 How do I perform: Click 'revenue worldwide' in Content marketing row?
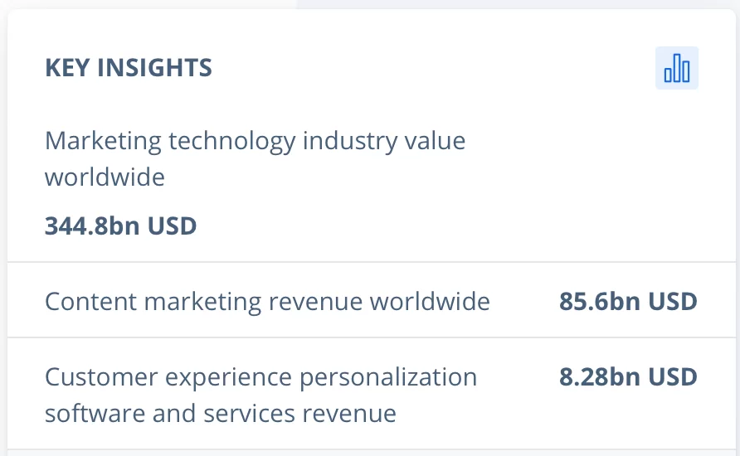[x=379, y=301]
